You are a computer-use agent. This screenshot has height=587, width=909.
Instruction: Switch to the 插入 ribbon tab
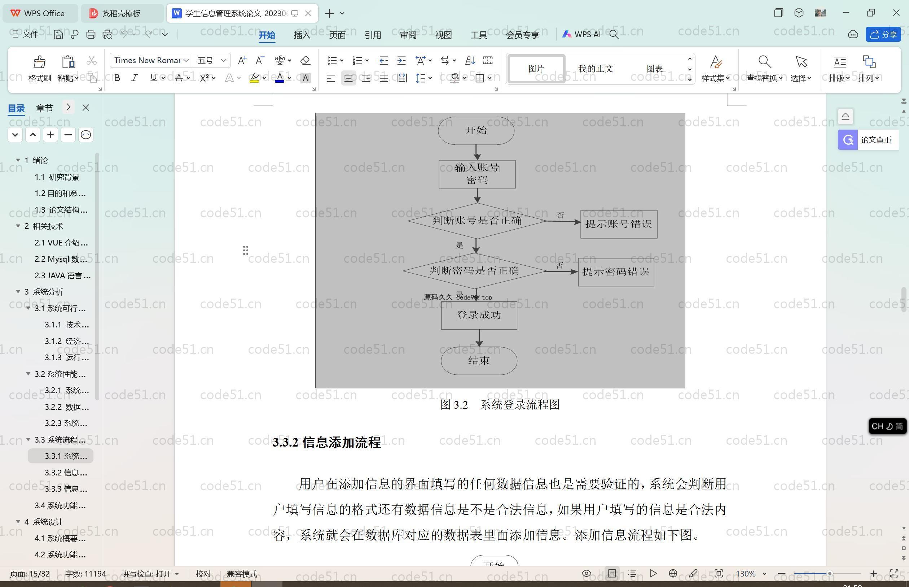click(302, 35)
